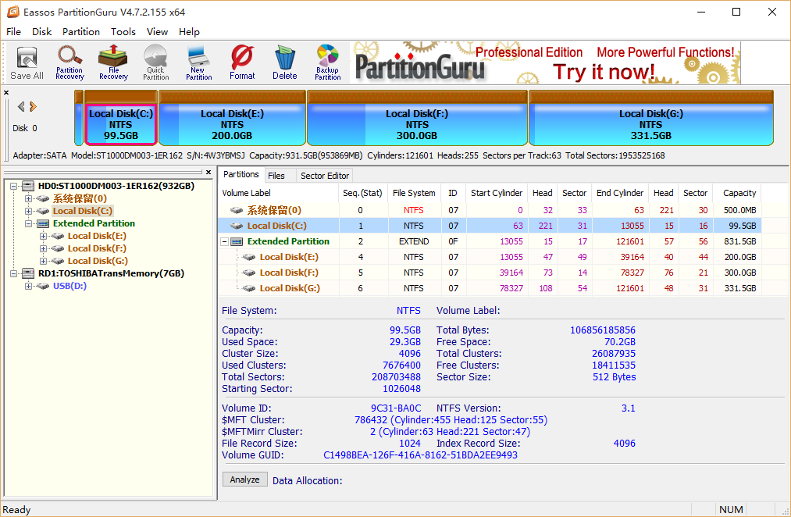Close the disk tree panel
Image resolution: width=791 pixels, height=517 pixels.
pos(208,172)
